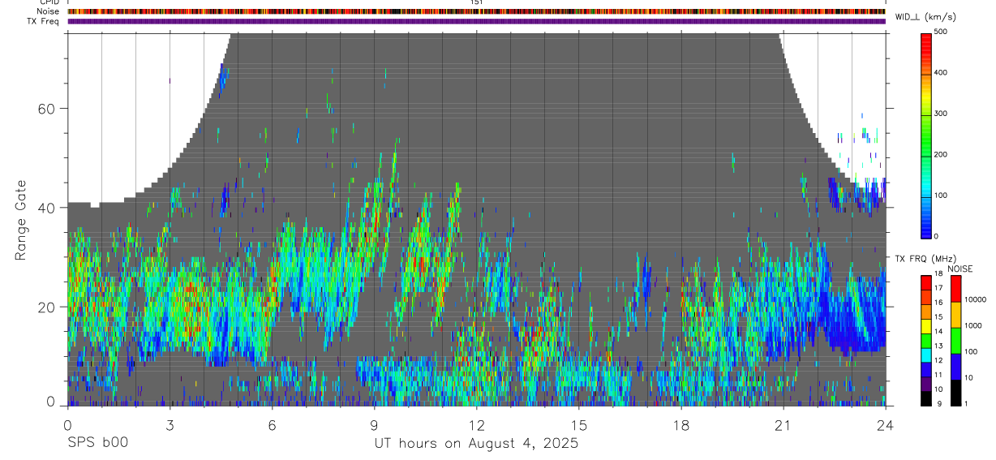Click the multicolored Noise strip above plot
Viewport: 996px width, 460px height.
coord(476,12)
